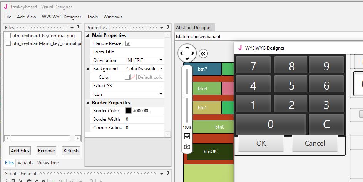Open the Icon property dropdown
The height and width of the screenshot is (182, 363).
(161, 94)
